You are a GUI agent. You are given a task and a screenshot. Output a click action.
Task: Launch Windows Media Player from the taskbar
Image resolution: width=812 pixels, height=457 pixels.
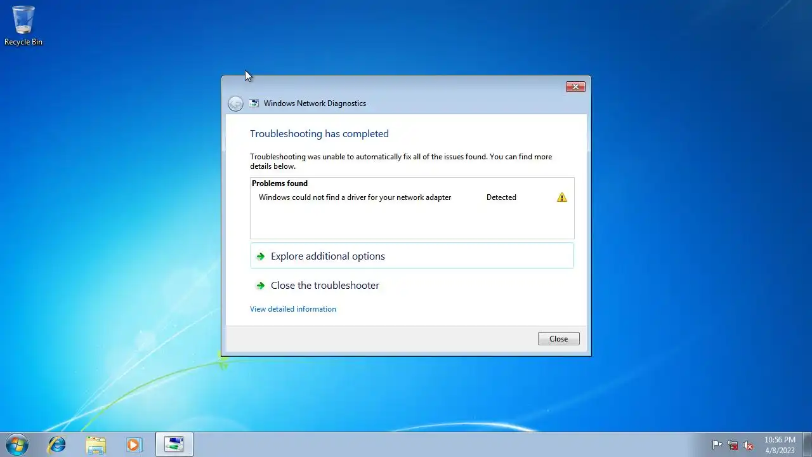[134, 444]
